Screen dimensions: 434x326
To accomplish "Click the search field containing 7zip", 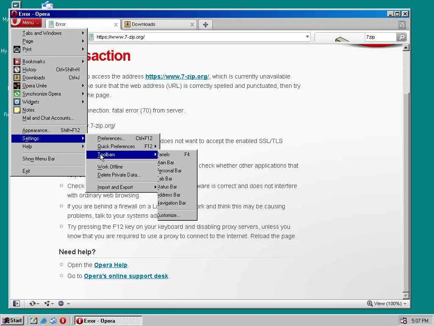I will [x=380, y=37].
